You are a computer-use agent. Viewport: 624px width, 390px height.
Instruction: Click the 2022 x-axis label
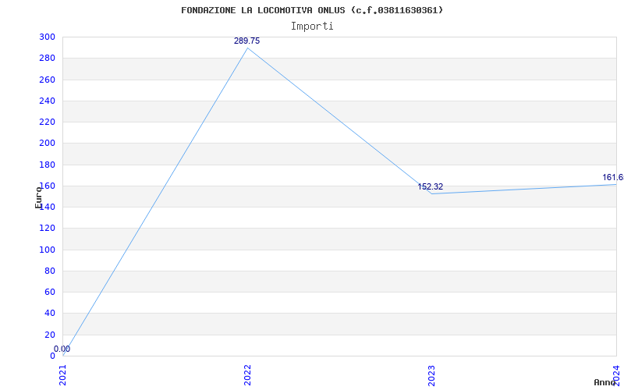click(247, 375)
